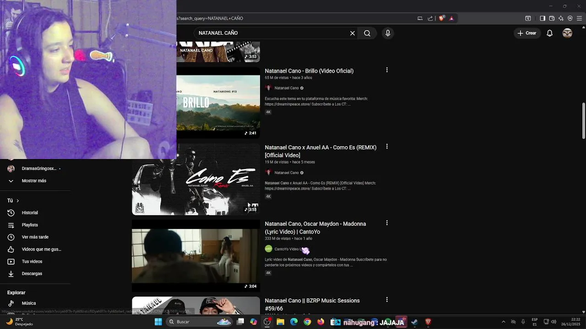
Task: Open the Brave hamburger main menu
Action: (579, 18)
